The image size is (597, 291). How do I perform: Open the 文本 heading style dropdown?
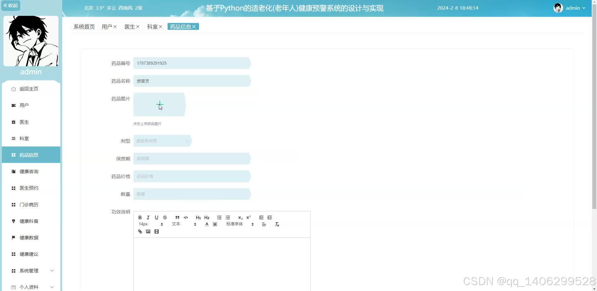click(184, 224)
